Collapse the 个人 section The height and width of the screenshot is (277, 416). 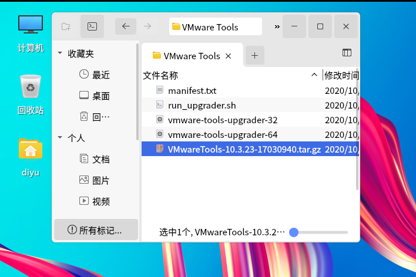pos(60,137)
